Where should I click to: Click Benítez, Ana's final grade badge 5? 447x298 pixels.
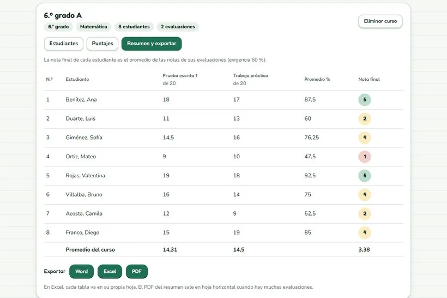pos(365,100)
